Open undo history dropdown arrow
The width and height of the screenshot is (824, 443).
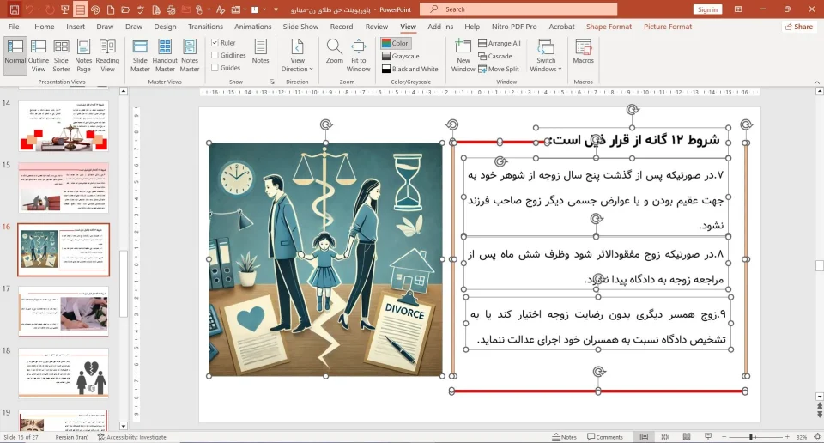click(39, 9)
